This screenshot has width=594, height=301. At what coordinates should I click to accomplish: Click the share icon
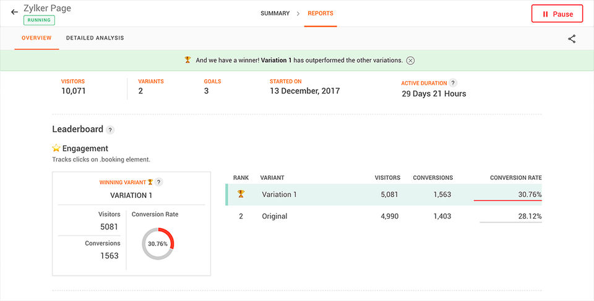pyautogui.click(x=572, y=39)
